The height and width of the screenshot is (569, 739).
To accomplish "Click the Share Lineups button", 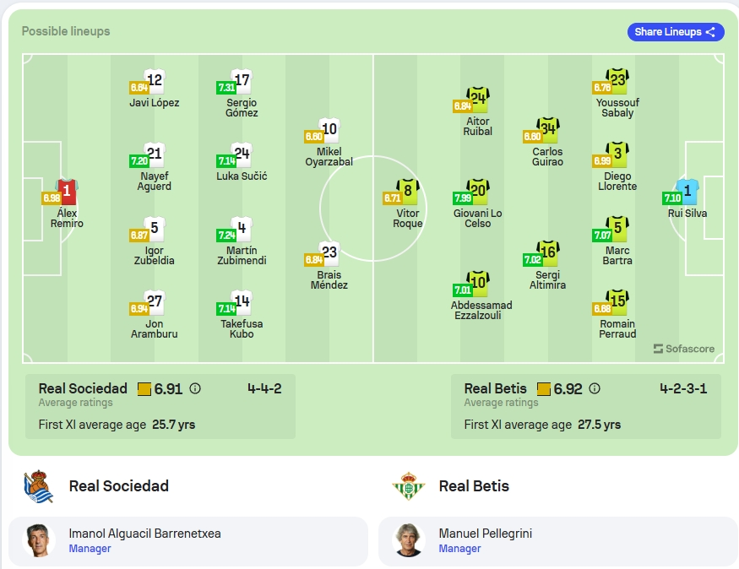I will [675, 32].
